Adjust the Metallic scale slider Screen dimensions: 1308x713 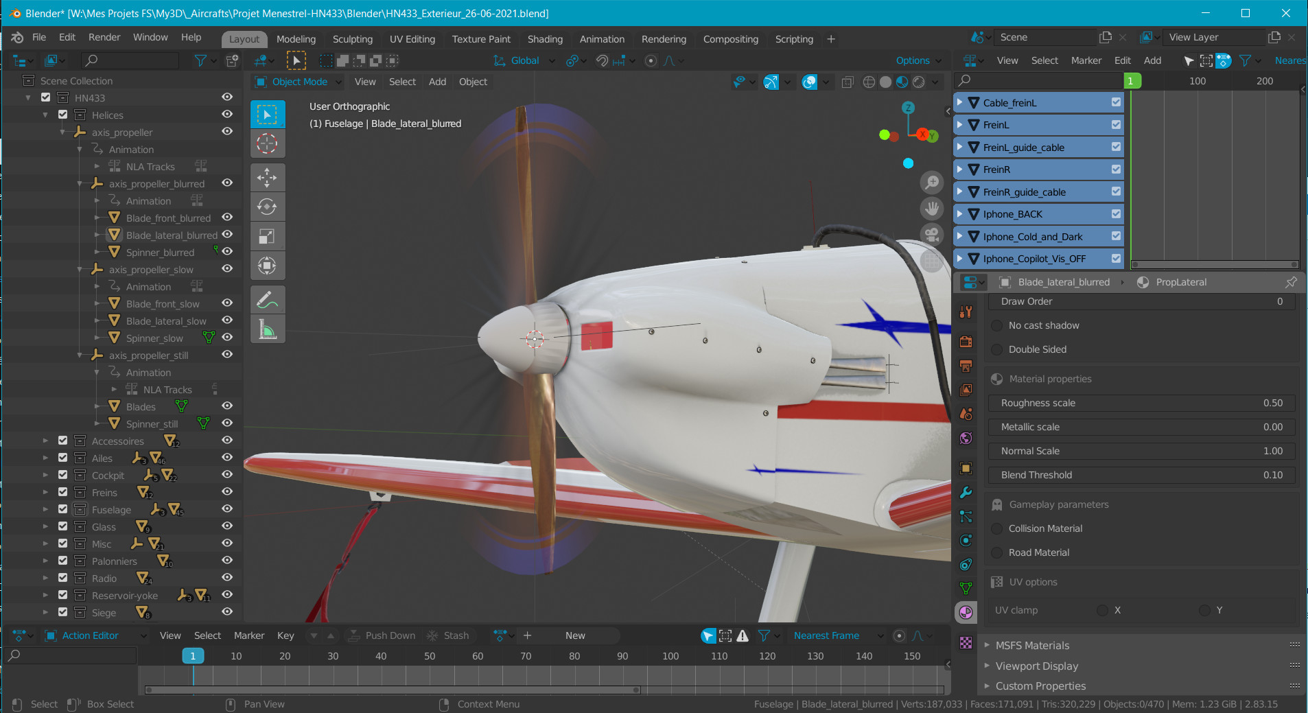pyautogui.click(x=1141, y=427)
